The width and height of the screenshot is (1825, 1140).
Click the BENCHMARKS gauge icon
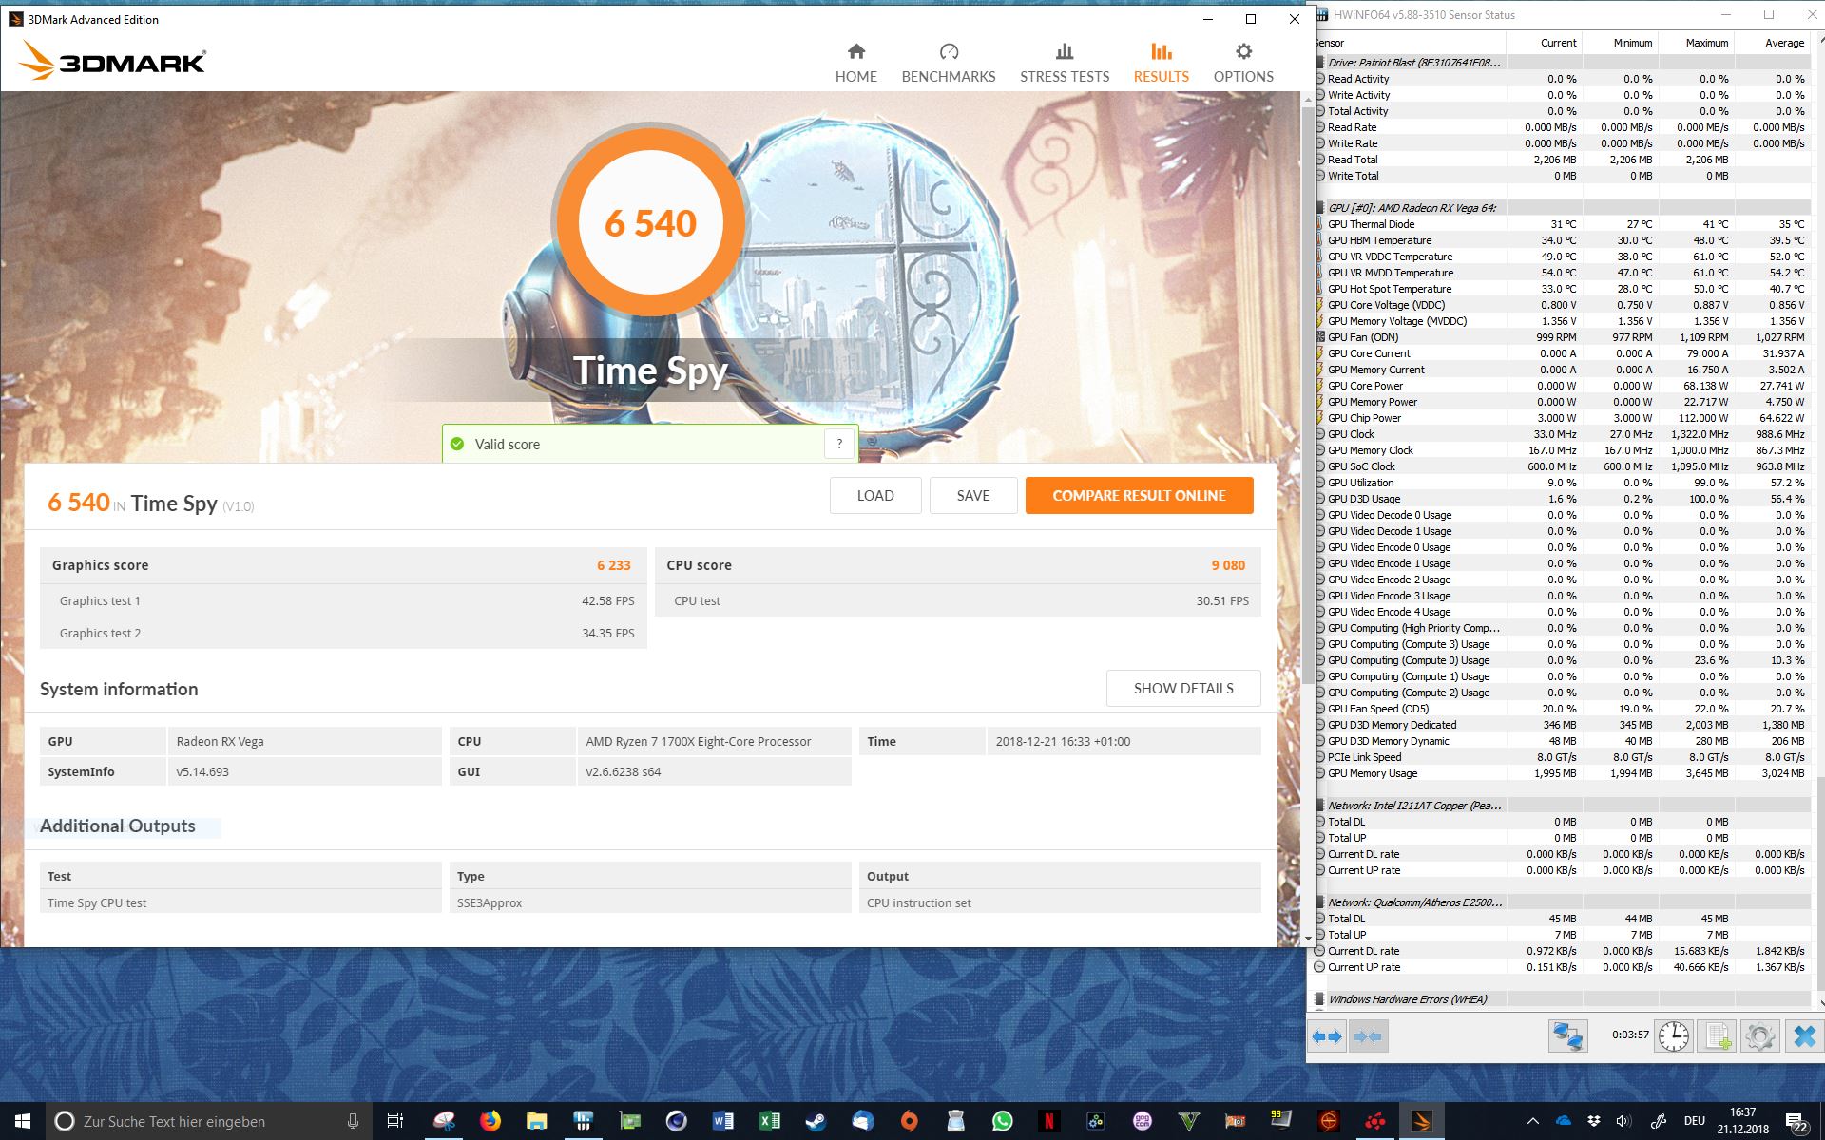coord(948,52)
